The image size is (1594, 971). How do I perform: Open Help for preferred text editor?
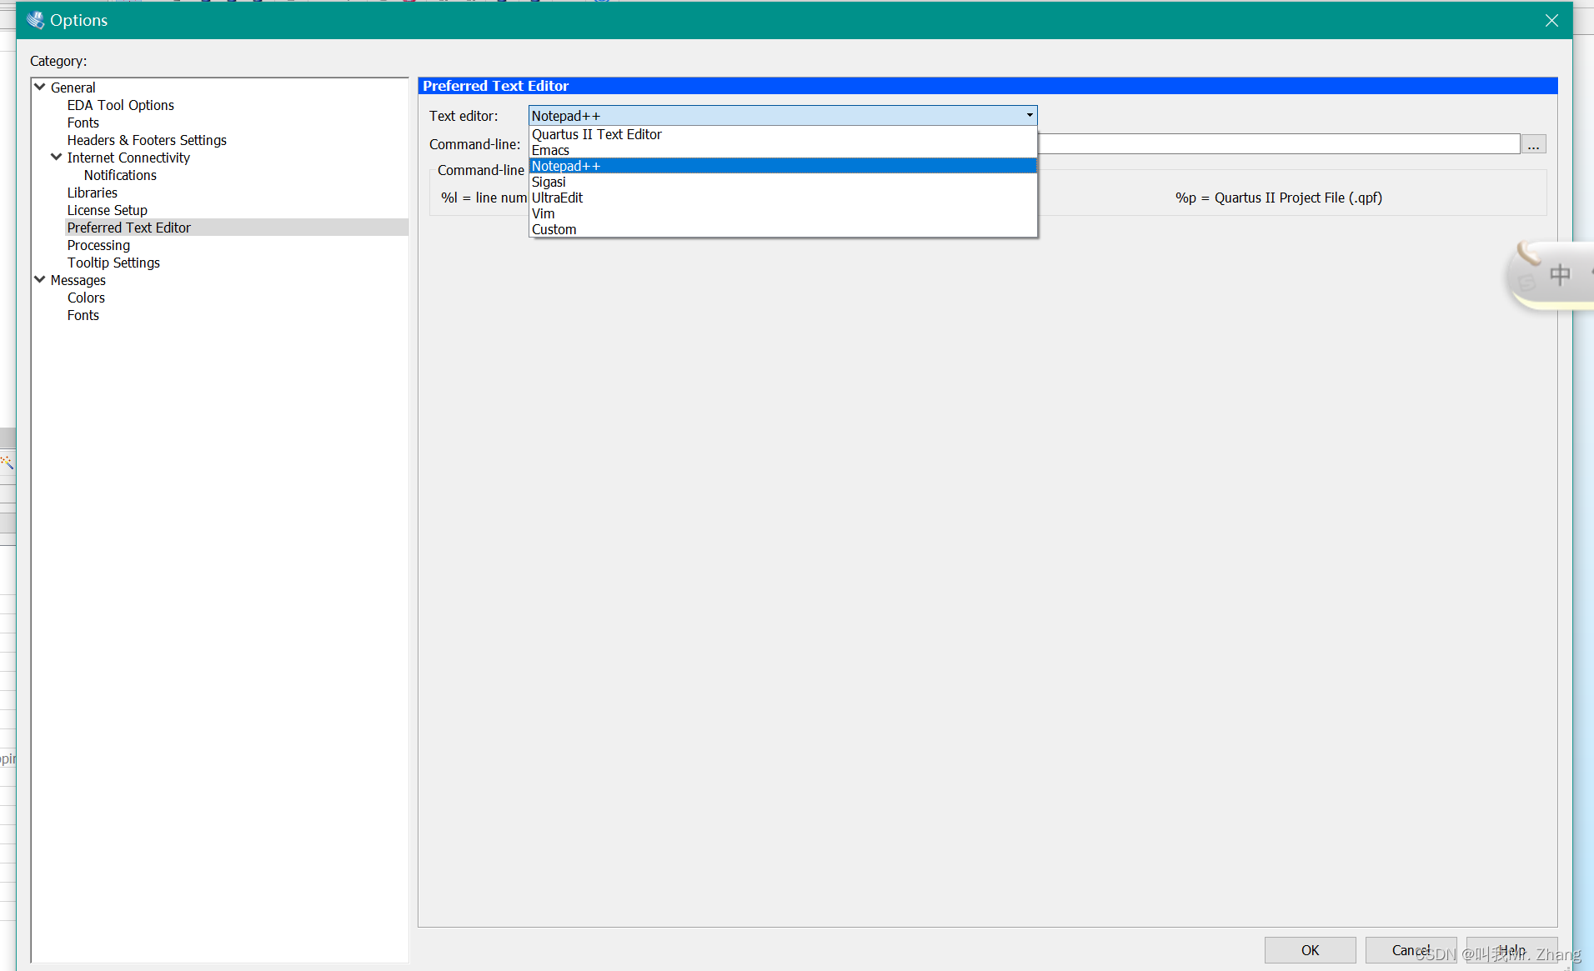1511,949
